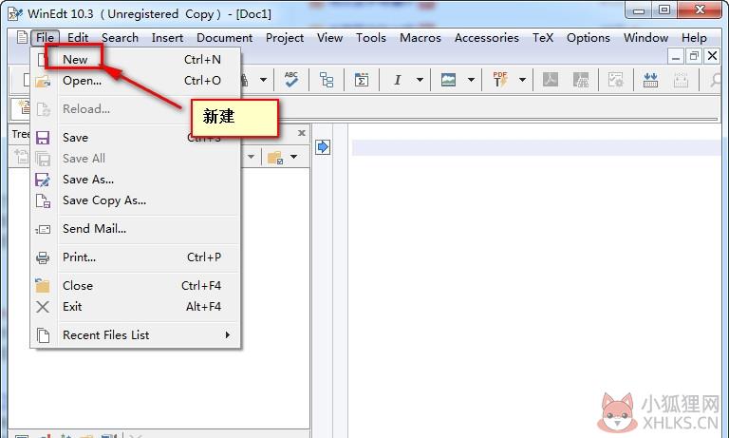Viewport: 729px width, 438px height.
Task: Open the Help menu
Action: (x=694, y=38)
